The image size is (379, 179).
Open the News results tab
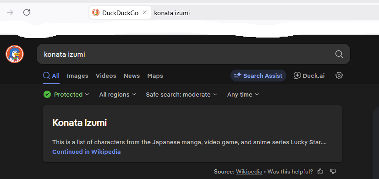click(132, 76)
